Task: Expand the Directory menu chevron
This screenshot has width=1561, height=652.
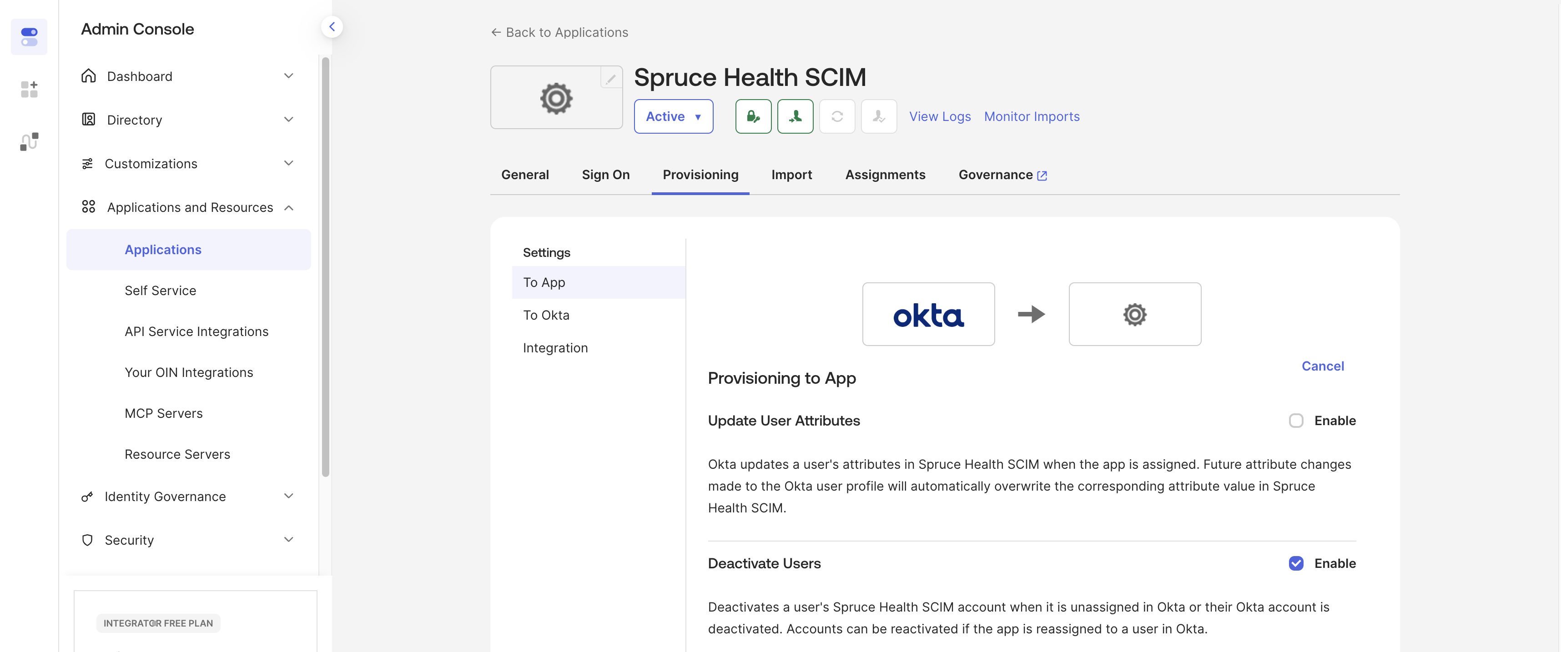Action: [288, 120]
